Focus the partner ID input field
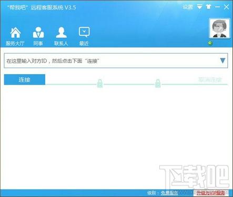 point(116,60)
